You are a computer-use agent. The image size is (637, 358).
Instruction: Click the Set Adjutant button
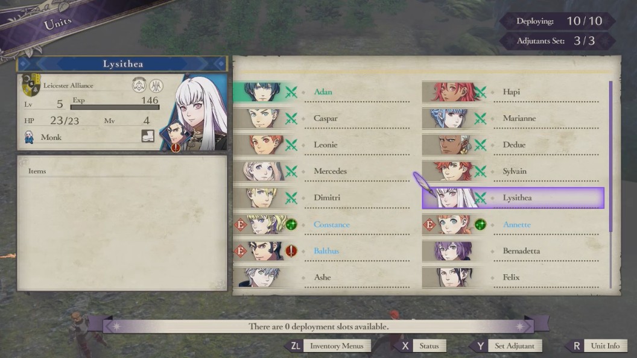coord(505,346)
